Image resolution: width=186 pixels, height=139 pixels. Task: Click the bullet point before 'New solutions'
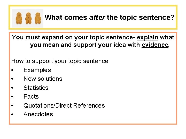tap(12, 79)
